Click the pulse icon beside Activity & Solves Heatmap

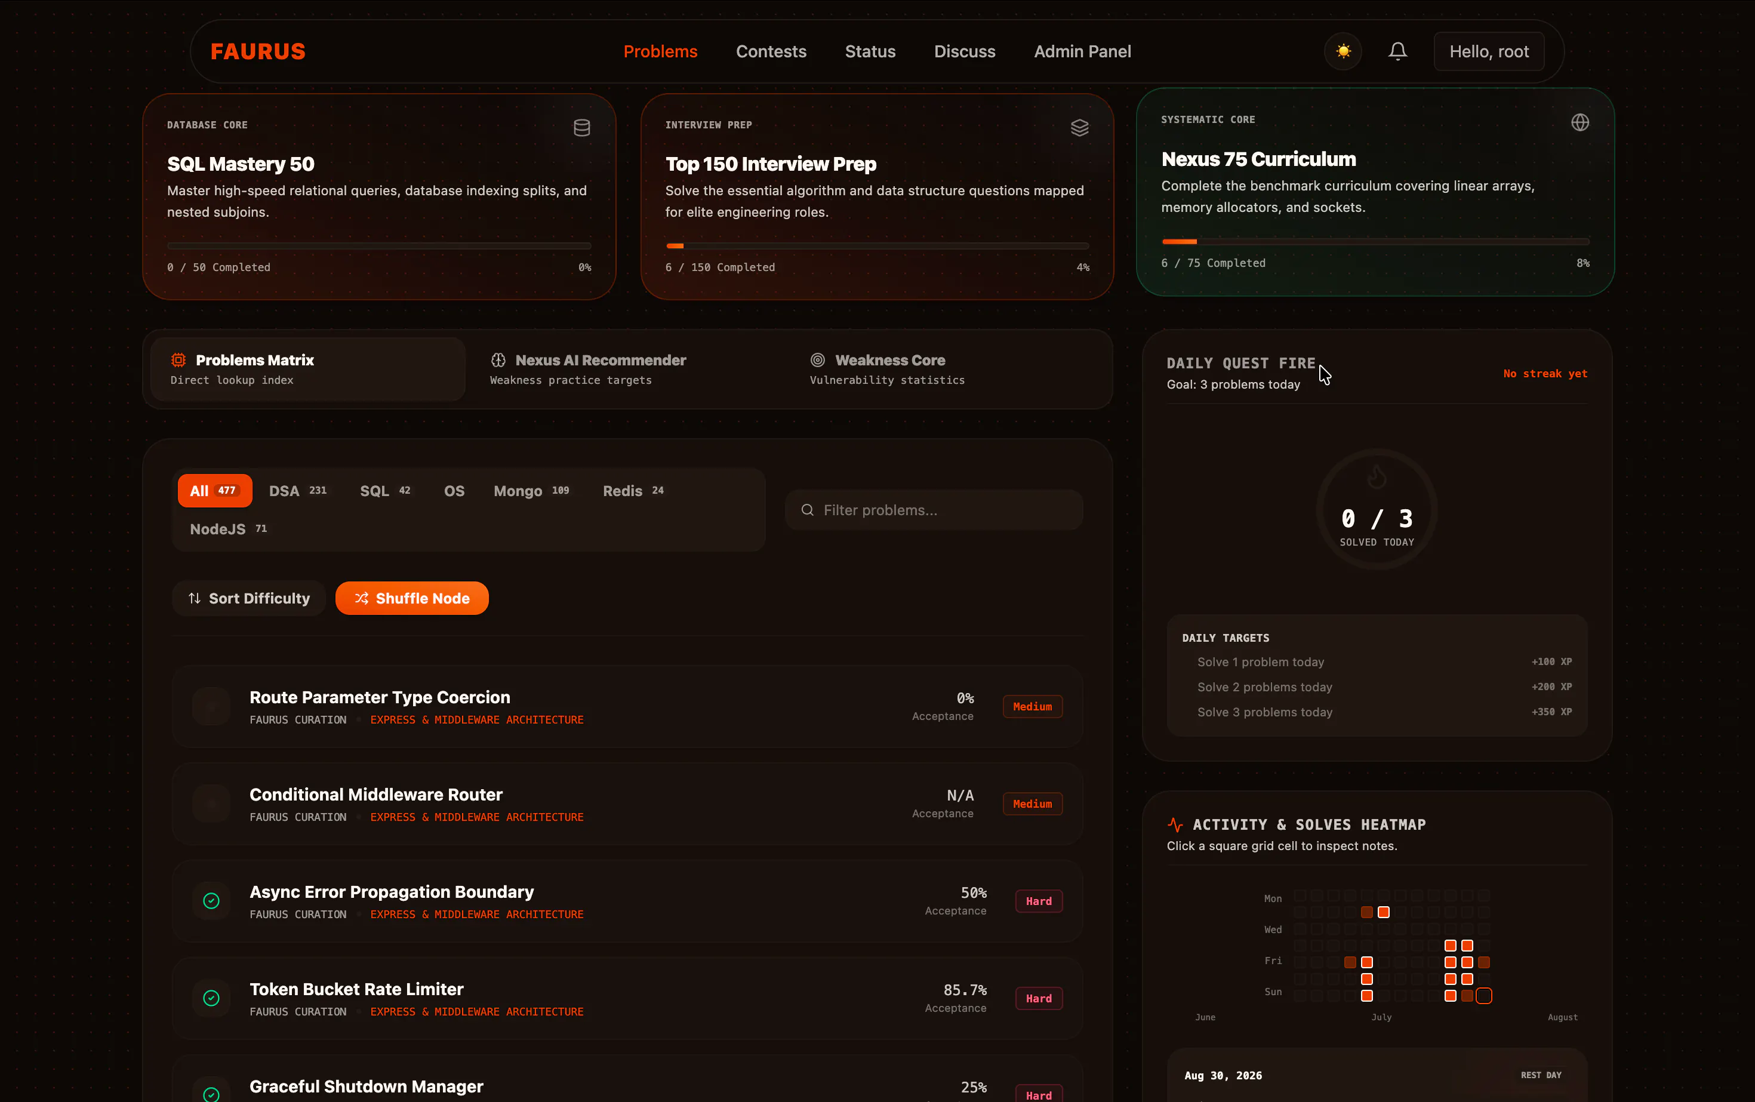tap(1175, 824)
